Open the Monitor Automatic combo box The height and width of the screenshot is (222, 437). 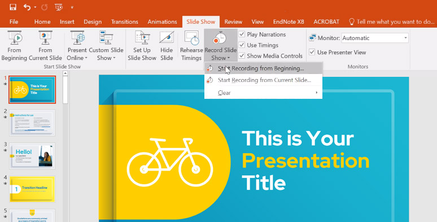(375, 38)
